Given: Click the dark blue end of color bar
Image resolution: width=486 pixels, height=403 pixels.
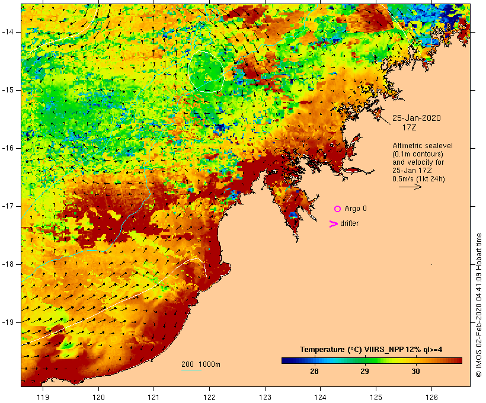Looking at the screenshot, I should [286, 360].
